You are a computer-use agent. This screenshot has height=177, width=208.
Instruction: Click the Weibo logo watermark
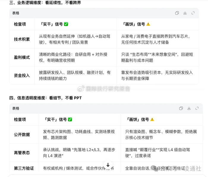click(x=81, y=88)
